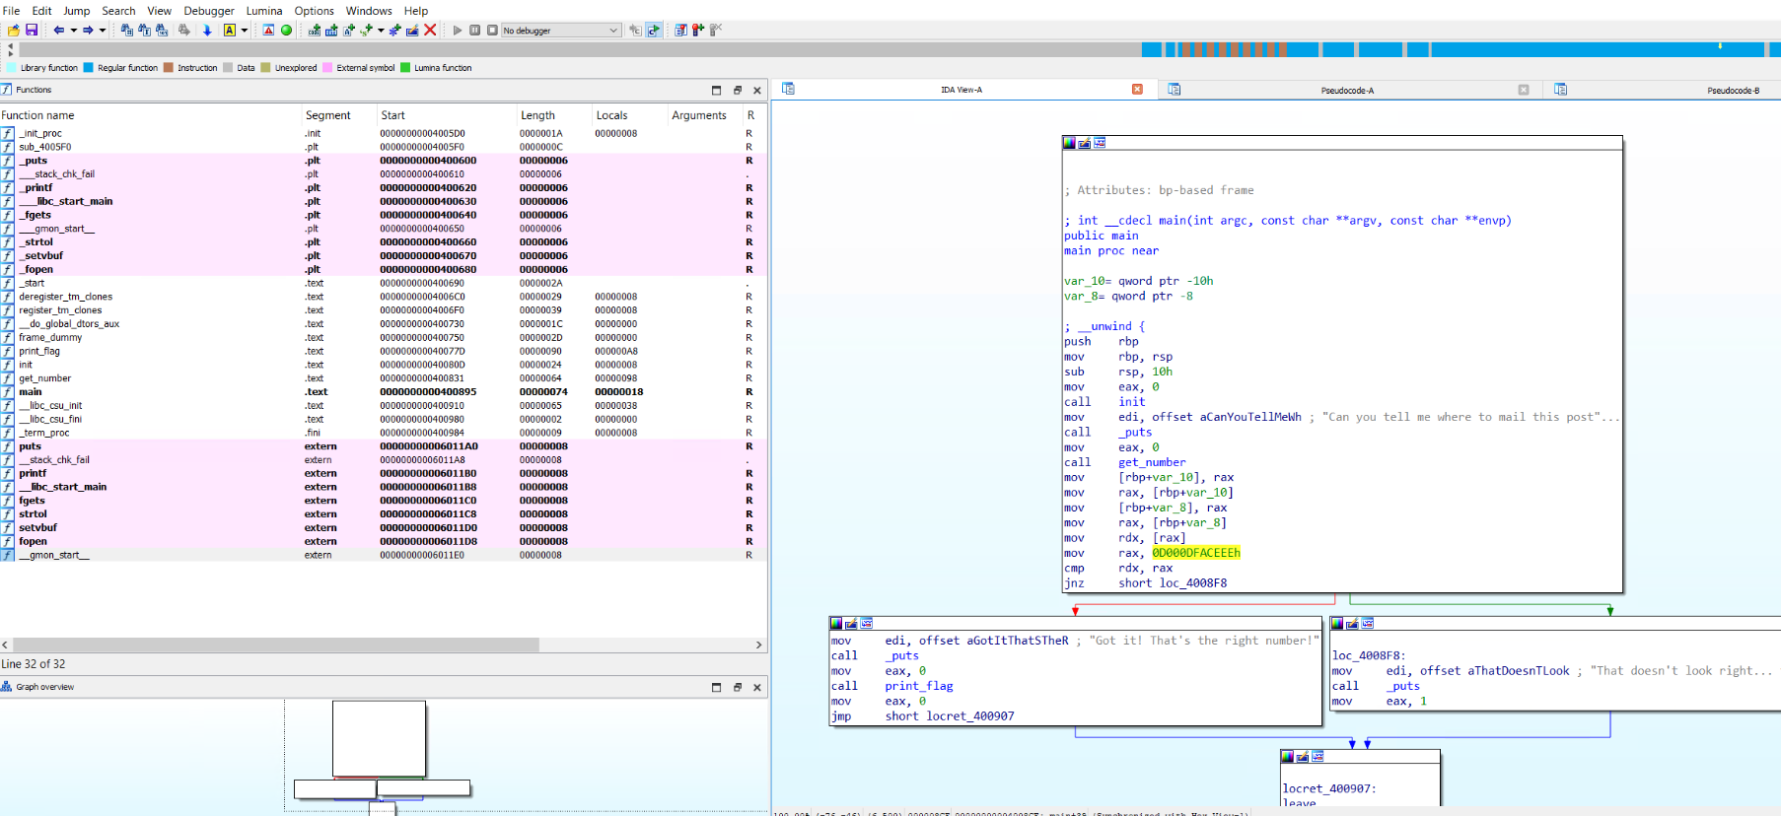
Task: Start the process with the play button
Action: 458,31
